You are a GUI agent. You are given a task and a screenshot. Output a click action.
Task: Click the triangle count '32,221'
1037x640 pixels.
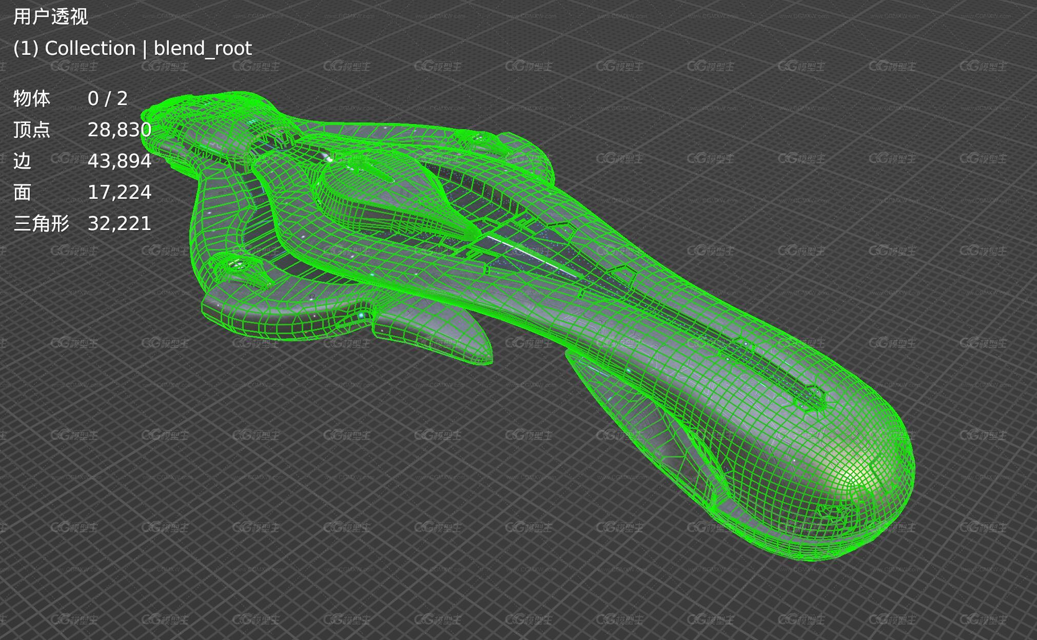point(120,224)
